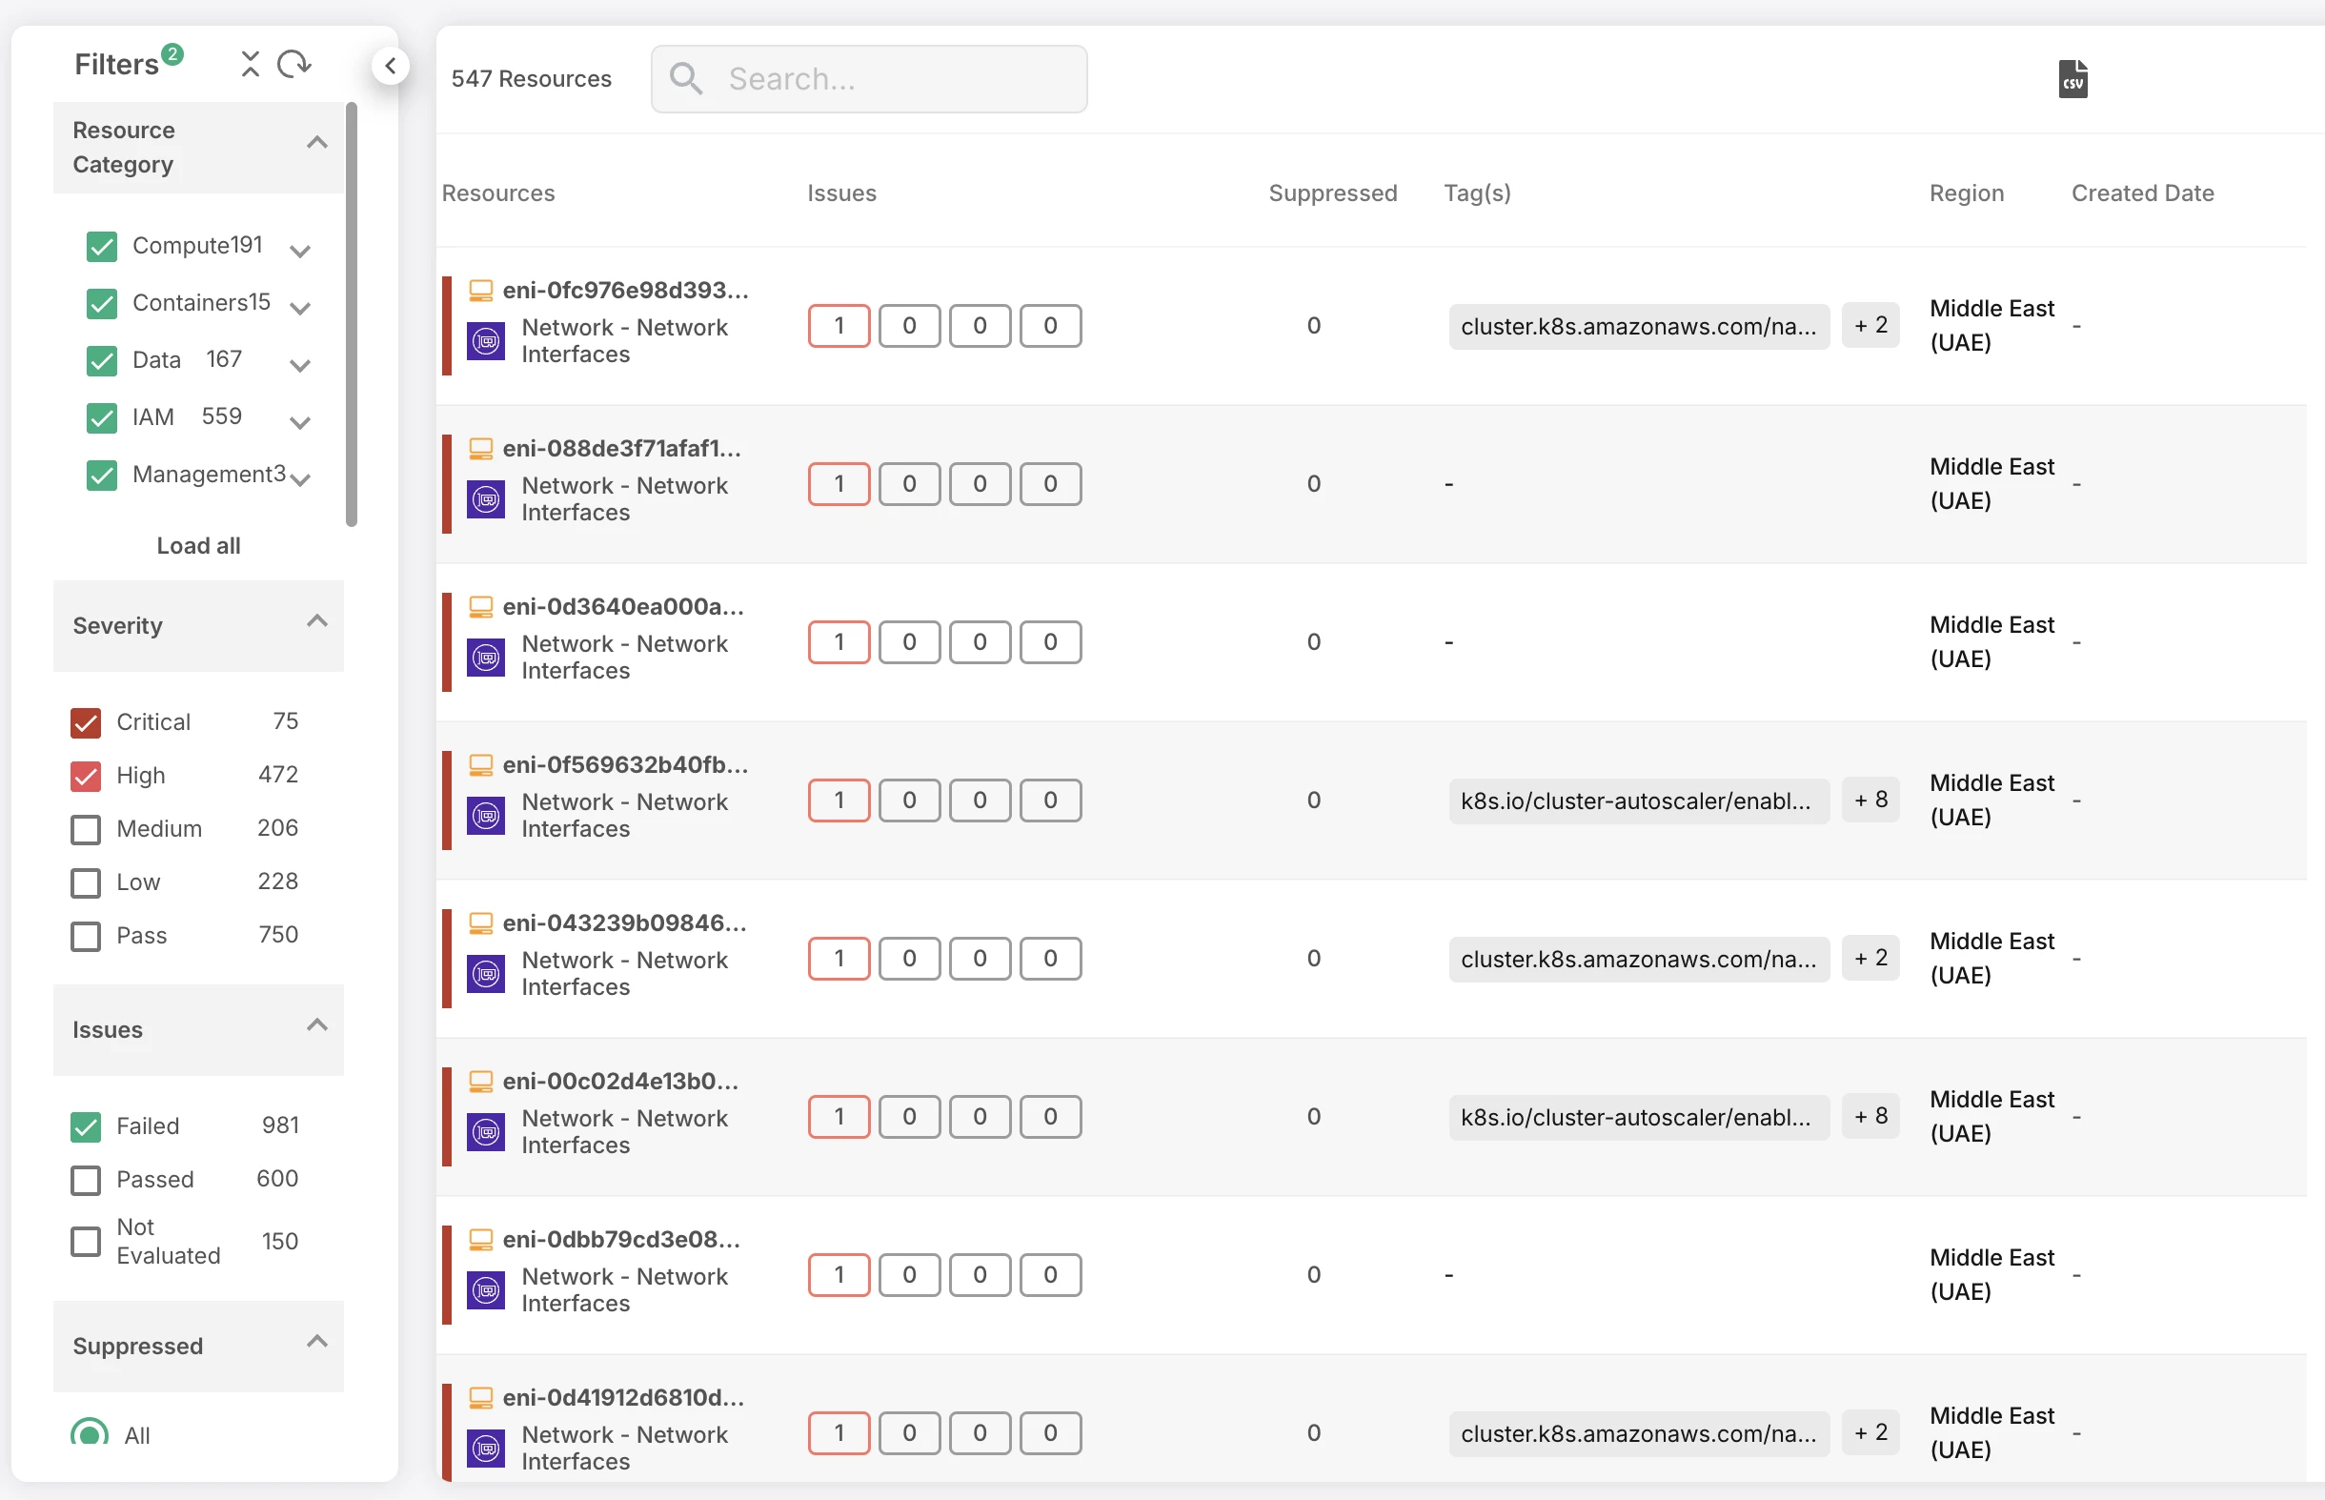This screenshot has height=1500, width=2325.
Task: Click Load all under resource categories
Action: [198, 545]
